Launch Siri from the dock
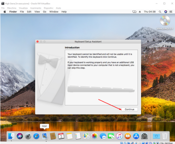The image size is (175, 144). [x=20, y=136]
